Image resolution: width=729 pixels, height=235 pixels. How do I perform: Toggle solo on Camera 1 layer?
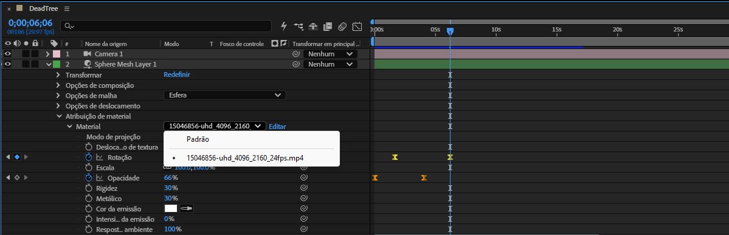click(x=26, y=54)
